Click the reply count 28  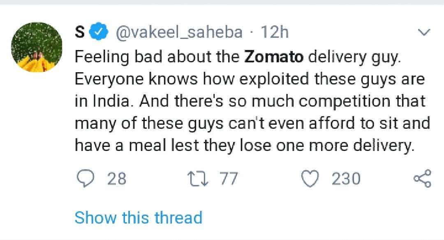tap(117, 179)
